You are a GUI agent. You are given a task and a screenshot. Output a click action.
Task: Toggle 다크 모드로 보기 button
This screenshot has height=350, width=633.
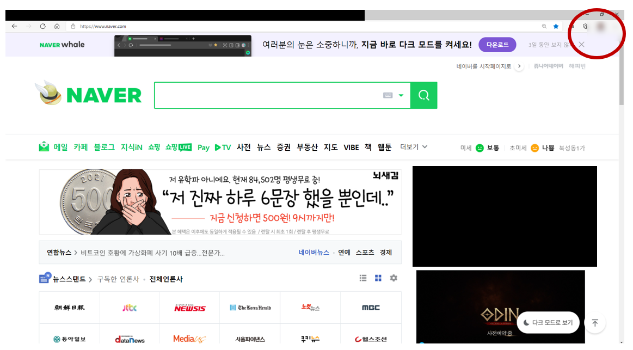(548, 323)
